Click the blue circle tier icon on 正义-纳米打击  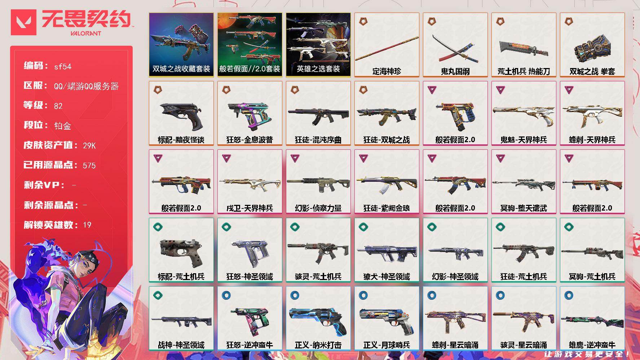pyautogui.click(x=295, y=296)
